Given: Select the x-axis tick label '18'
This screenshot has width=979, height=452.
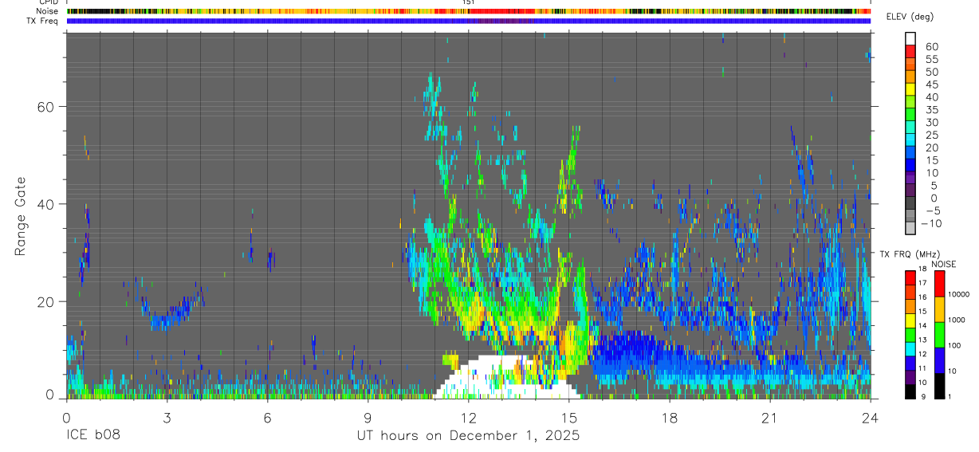Looking at the screenshot, I should 669,418.
